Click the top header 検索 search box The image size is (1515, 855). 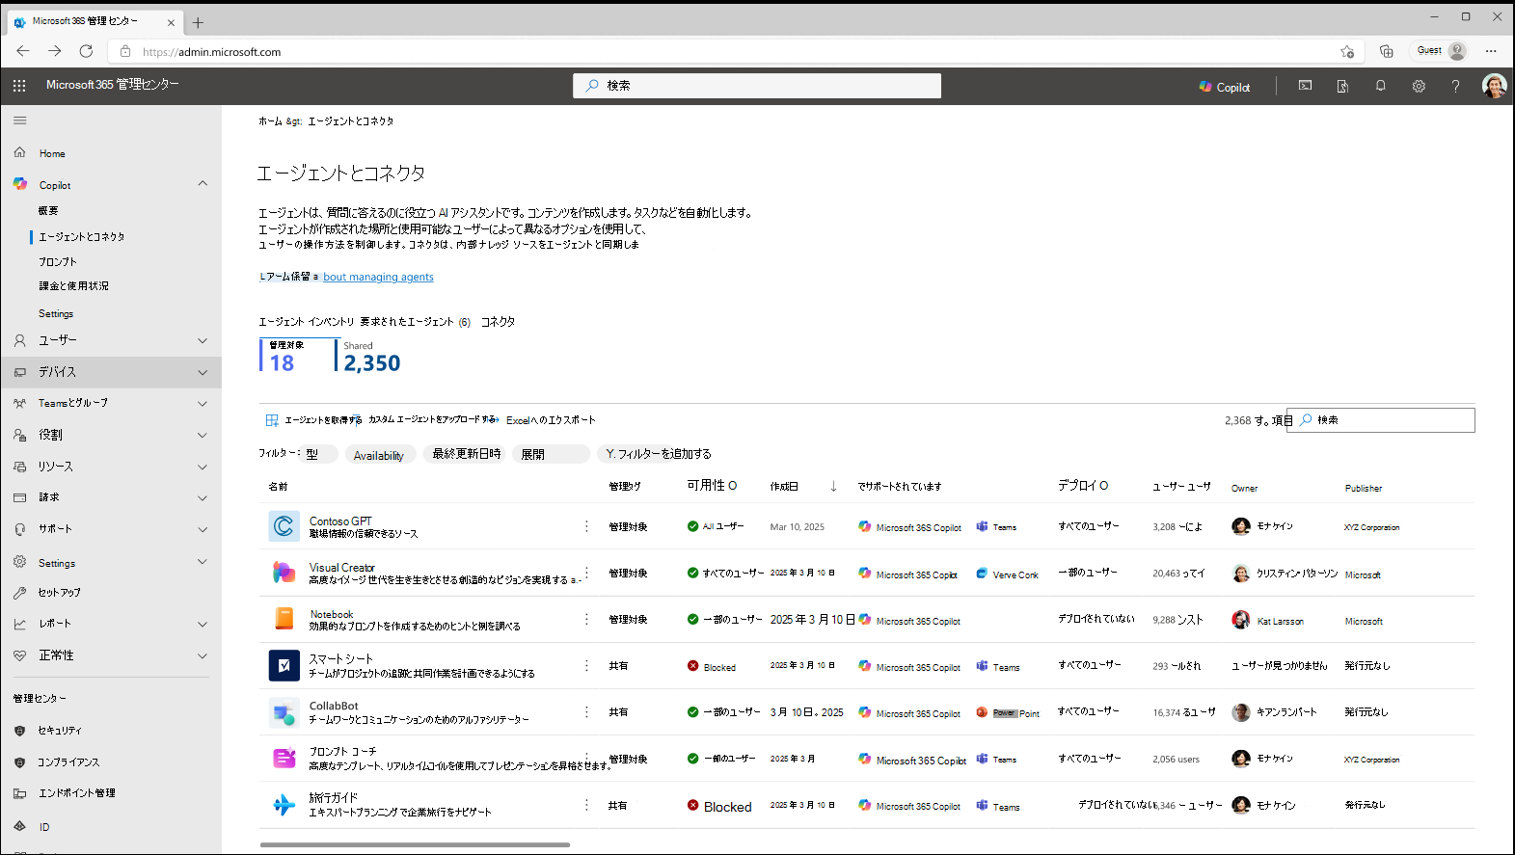757,86
